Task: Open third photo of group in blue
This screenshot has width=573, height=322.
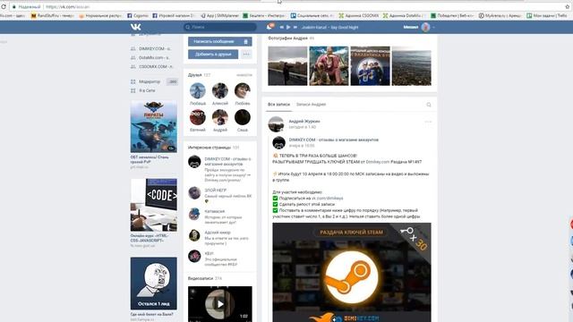Action: click(370, 65)
